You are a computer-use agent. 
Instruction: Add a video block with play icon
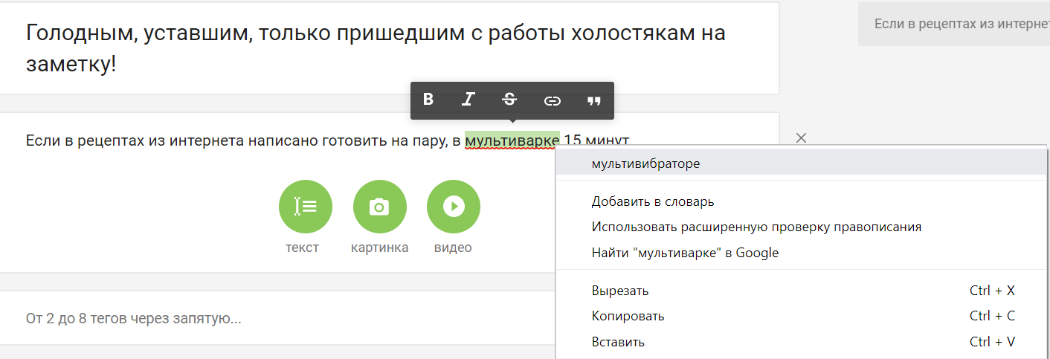[453, 207]
